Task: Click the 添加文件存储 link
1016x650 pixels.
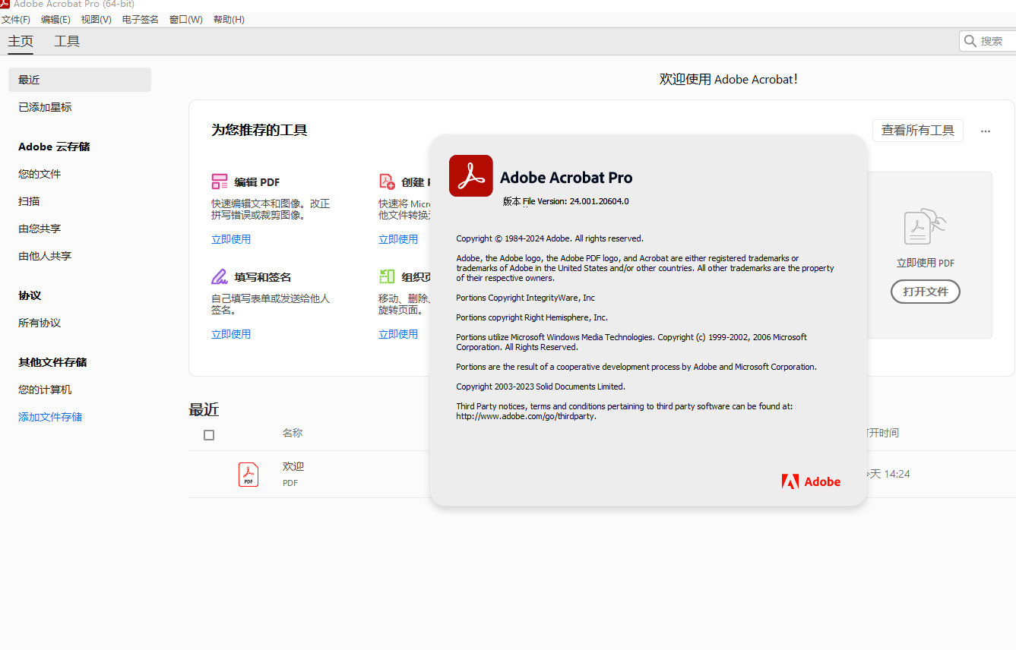Action: coord(50,417)
